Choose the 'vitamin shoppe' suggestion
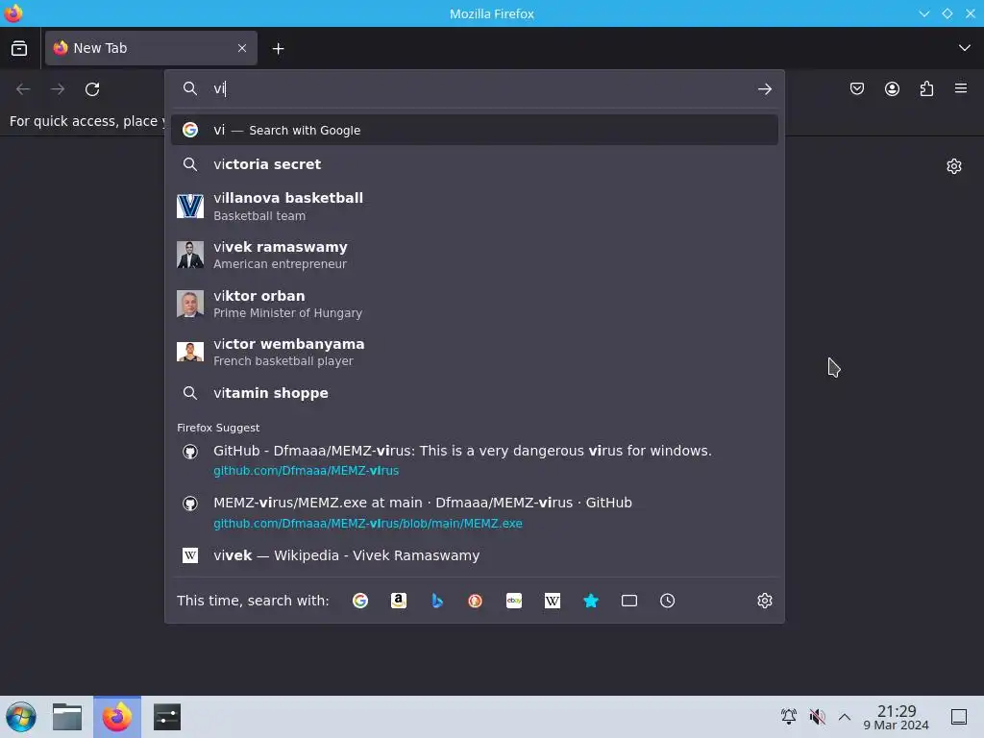This screenshot has width=984, height=738. [x=475, y=393]
